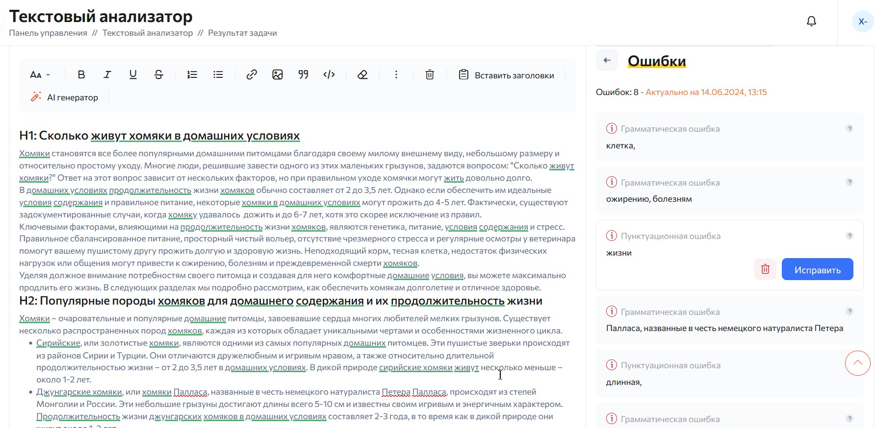Open the three-dot more options menu

(x=396, y=75)
